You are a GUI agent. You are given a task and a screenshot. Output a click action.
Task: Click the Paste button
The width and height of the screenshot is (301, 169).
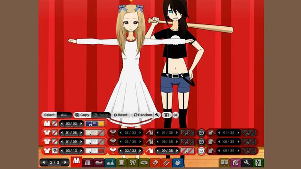[101, 115]
